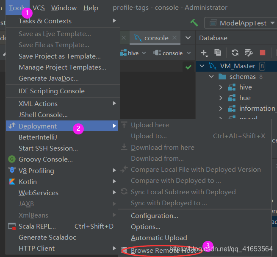277x257 pixels.
Task: Select Deployment menu entry
Action: 62,126
